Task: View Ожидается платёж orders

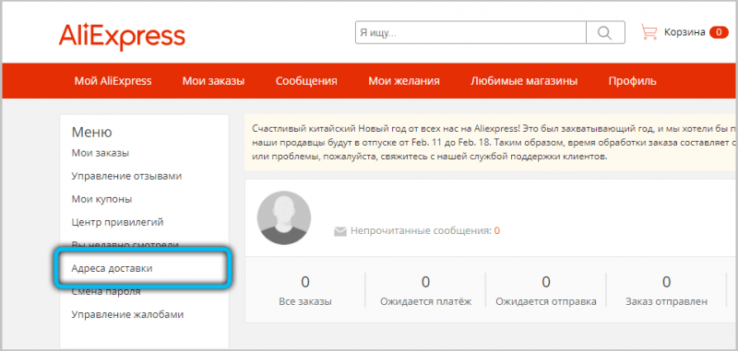Action: [x=425, y=291]
